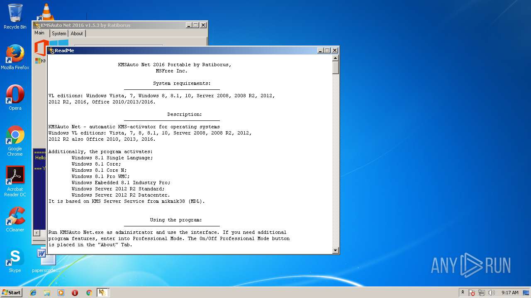The height and width of the screenshot is (298, 531).
Task: Select the paperscode Word document icon
Action: click(46, 260)
